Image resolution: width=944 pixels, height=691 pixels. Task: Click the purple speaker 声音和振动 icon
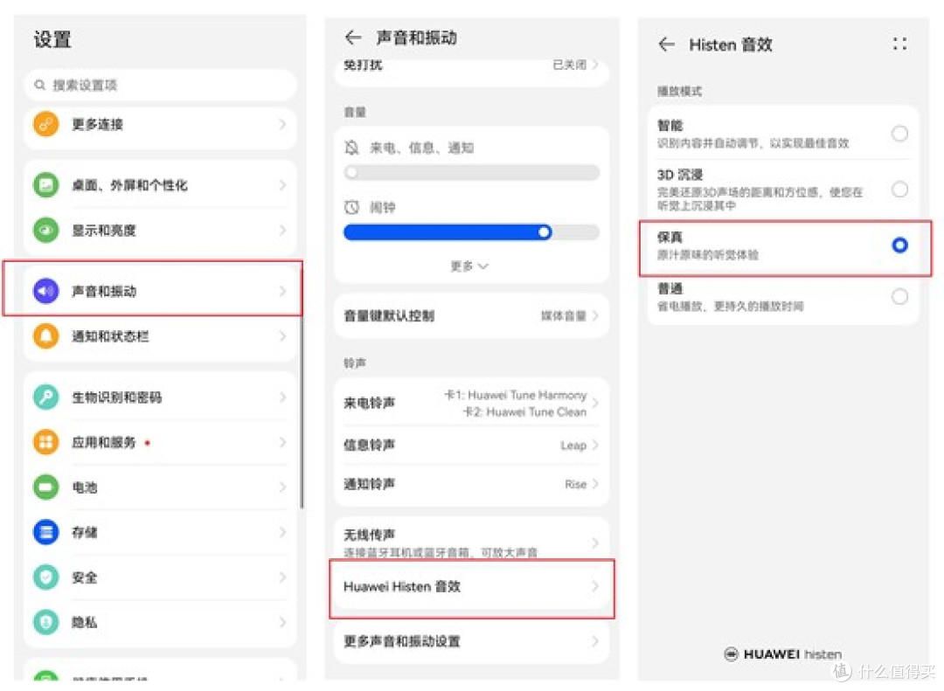(45, 291)
